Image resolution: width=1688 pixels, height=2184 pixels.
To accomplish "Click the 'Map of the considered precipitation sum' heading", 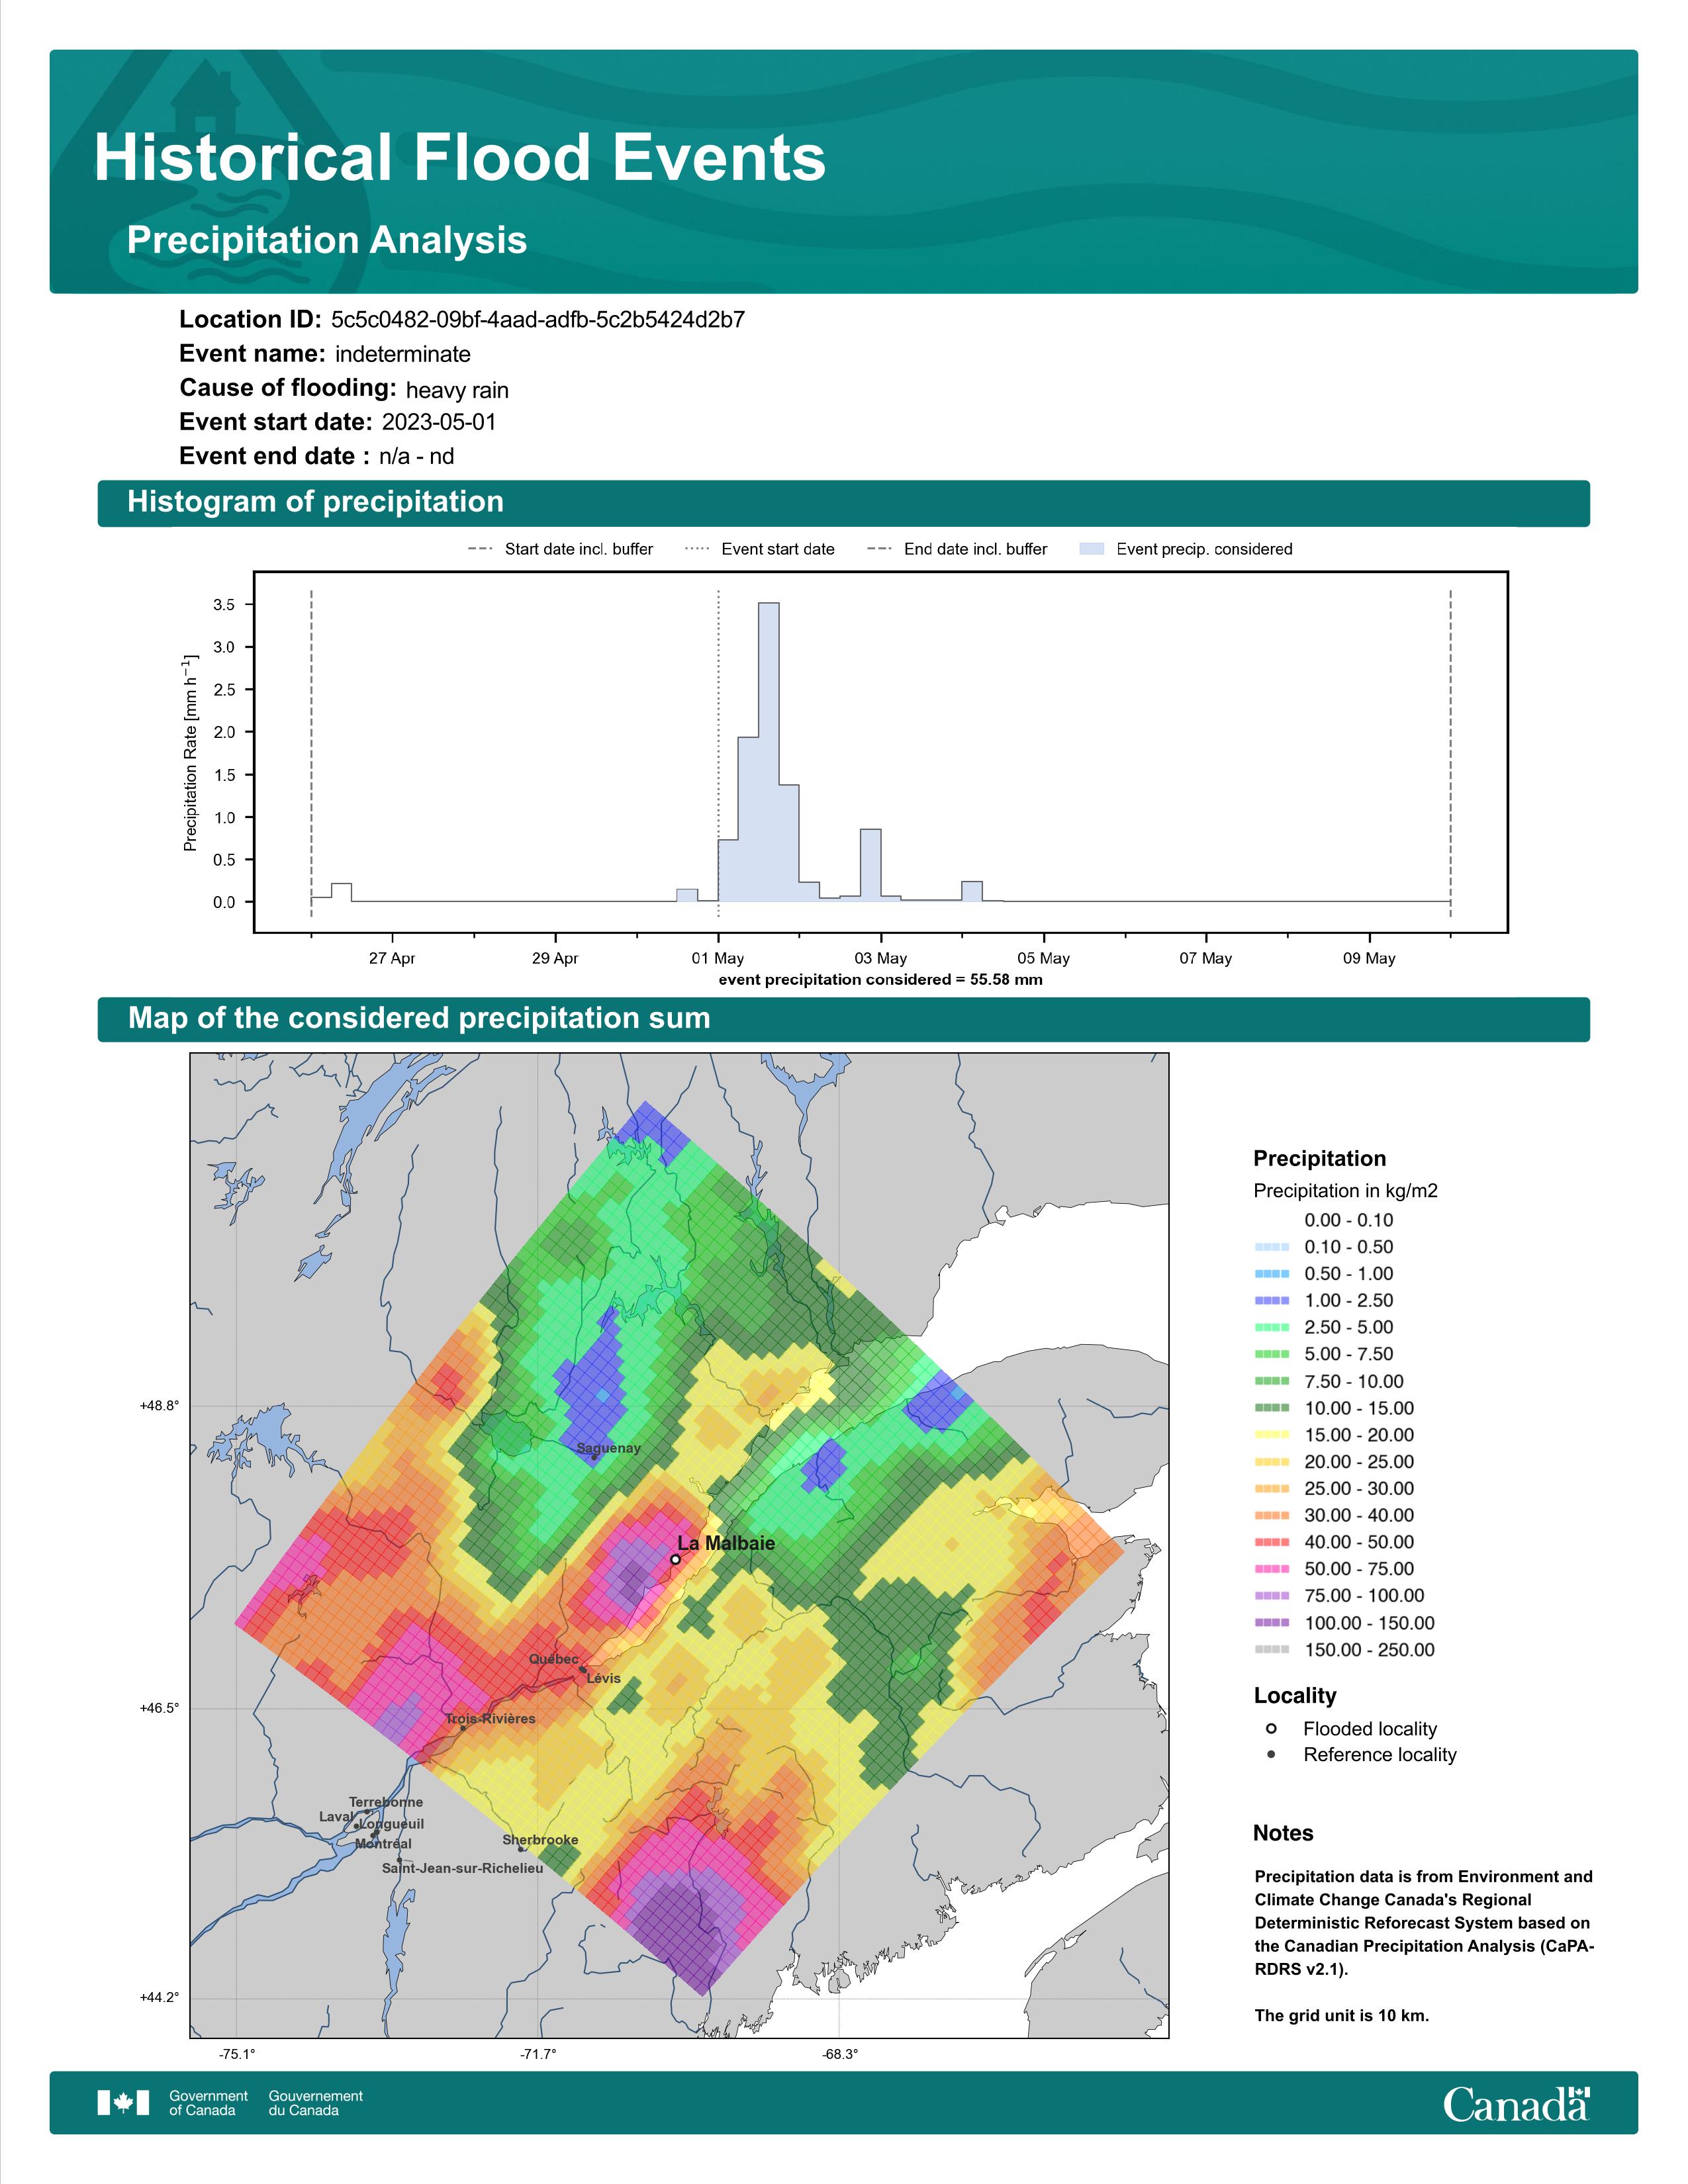I will (x=419, y=1018).
